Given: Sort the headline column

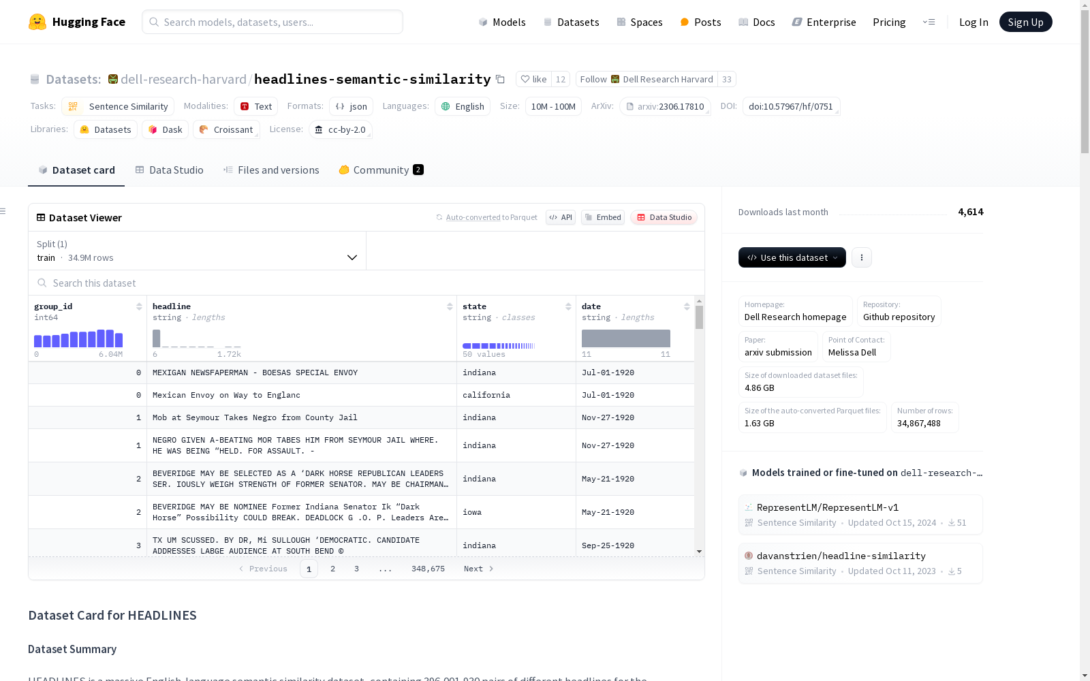Looking at the screenshot, I should pos(450,306).
